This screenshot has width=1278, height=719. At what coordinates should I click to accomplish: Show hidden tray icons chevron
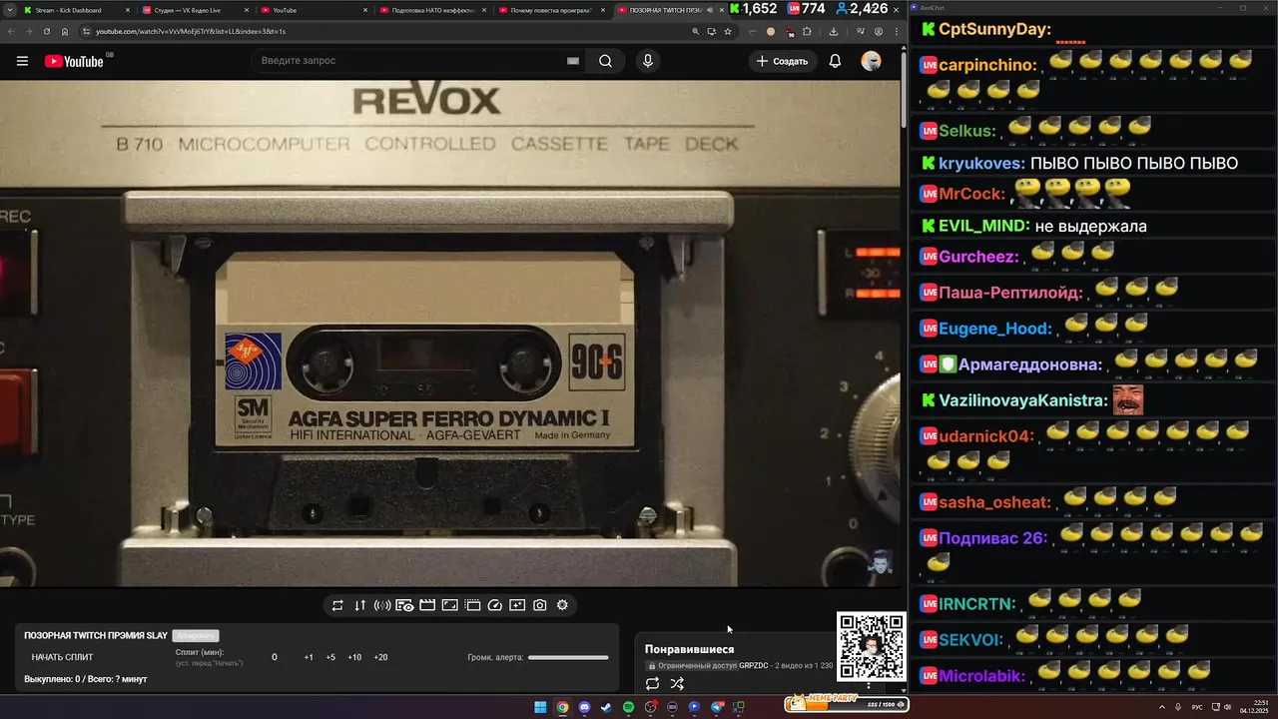click(1161, 707)
